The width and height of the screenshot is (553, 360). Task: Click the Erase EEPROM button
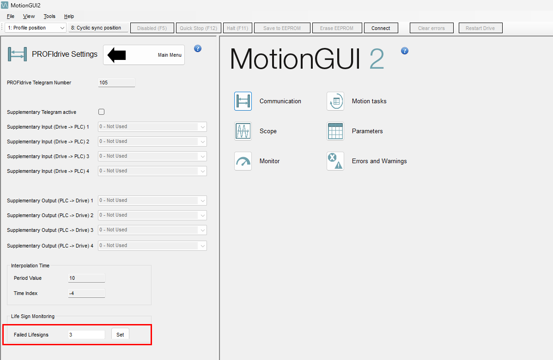[337, 28]
